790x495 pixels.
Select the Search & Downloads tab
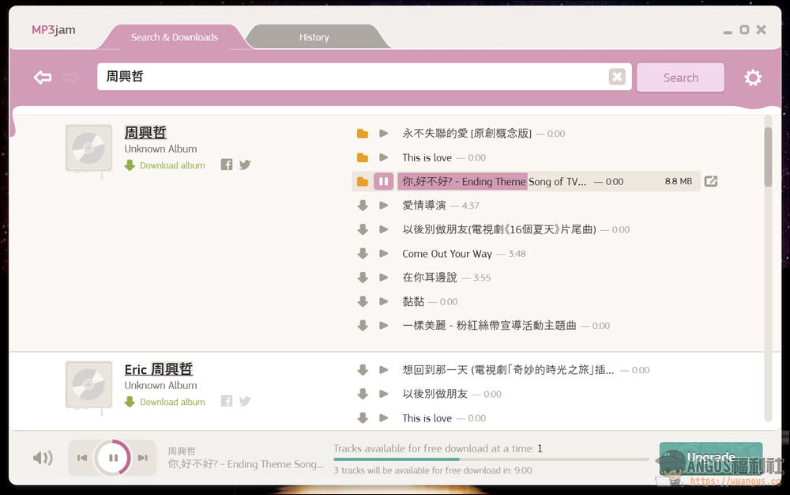pyautogui.click(x=175, y=37)
